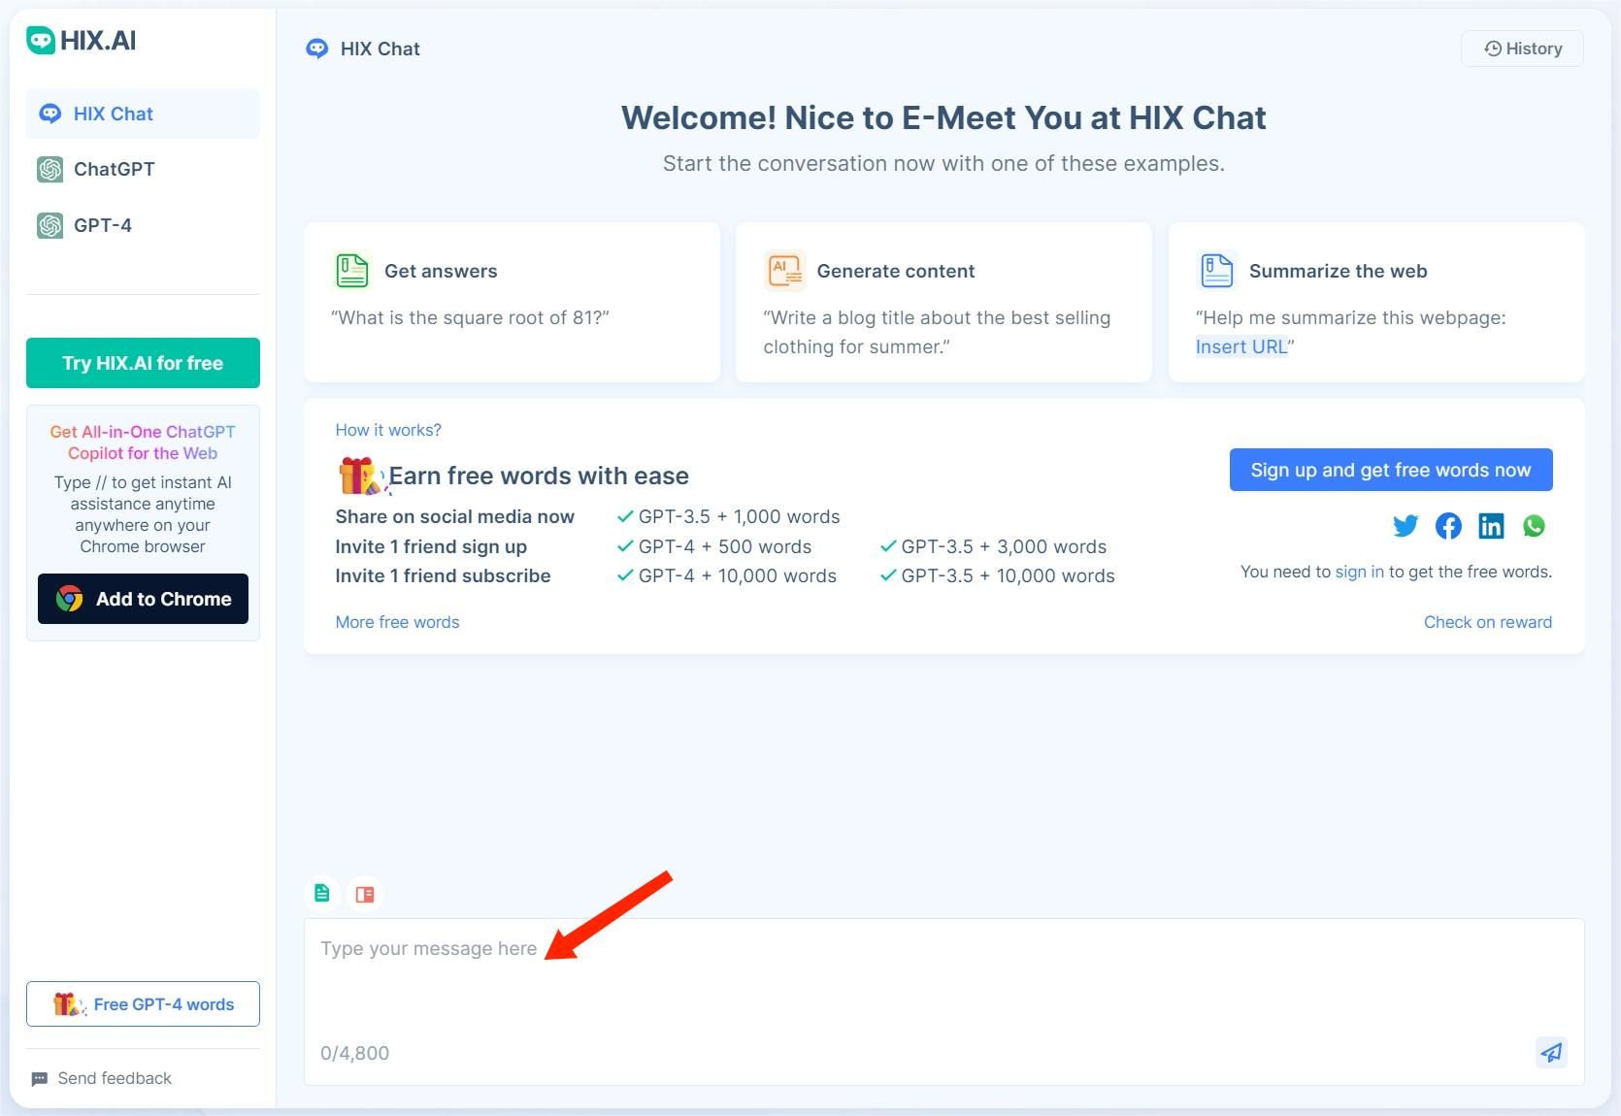The height and width of the screenshot is (1116, 1621).
Task: Click the Send feedback speech icon
Action: [40, 1079]
